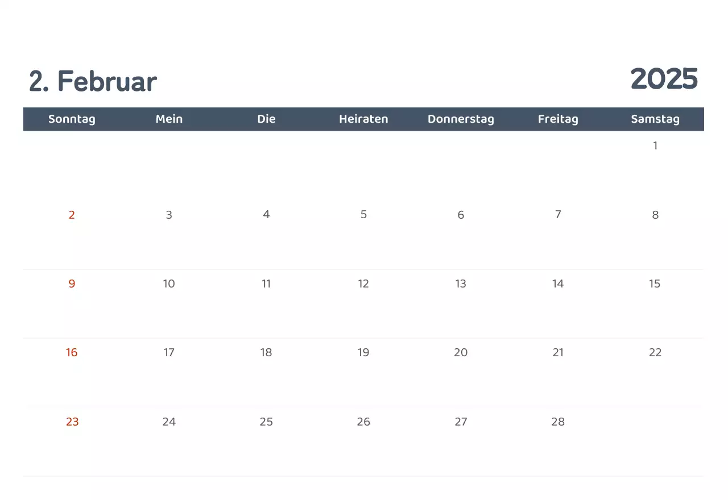Choose date 5 in the calendar

pyautogui.click(x=363, y=215)
